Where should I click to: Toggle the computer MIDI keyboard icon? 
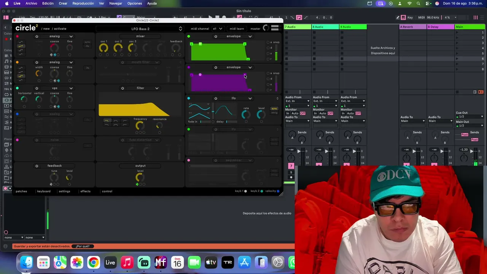[403, 18]
